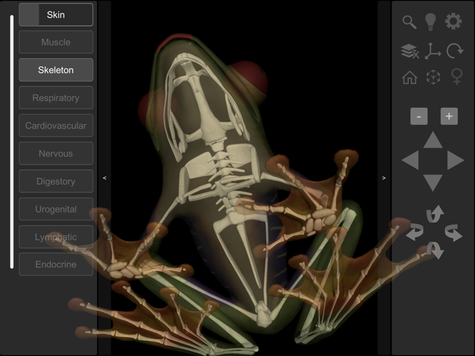The height and width of the screenshot is (356, 475).
Task: Enable the Endocrine system layer
Action: coord(56,264)
